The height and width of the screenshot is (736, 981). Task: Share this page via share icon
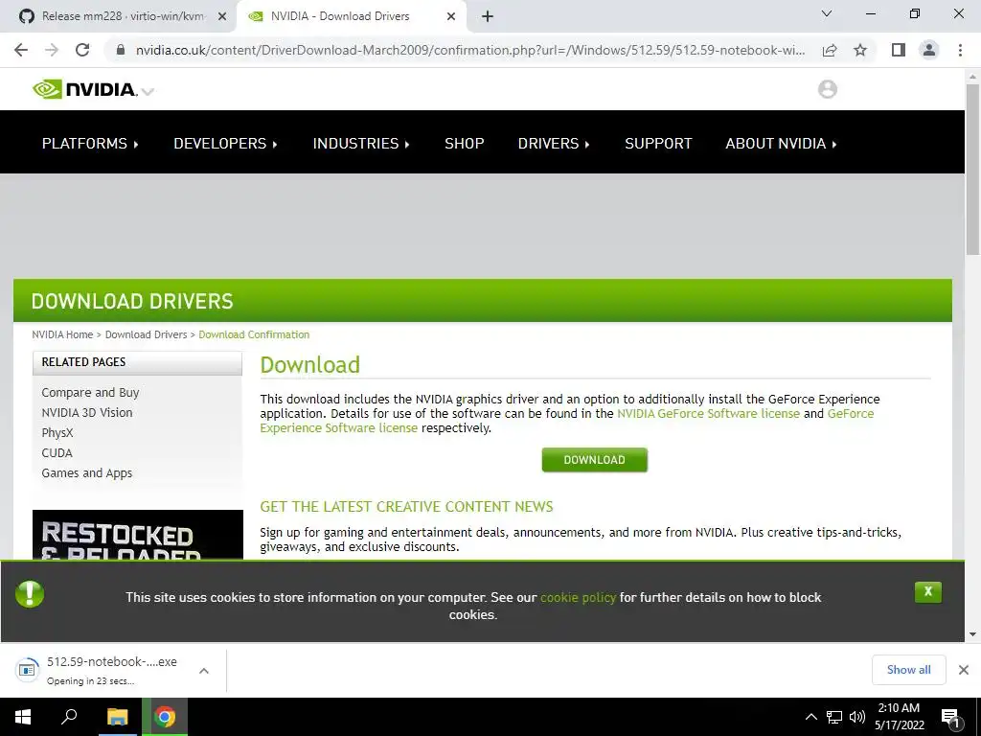point(830,50)
